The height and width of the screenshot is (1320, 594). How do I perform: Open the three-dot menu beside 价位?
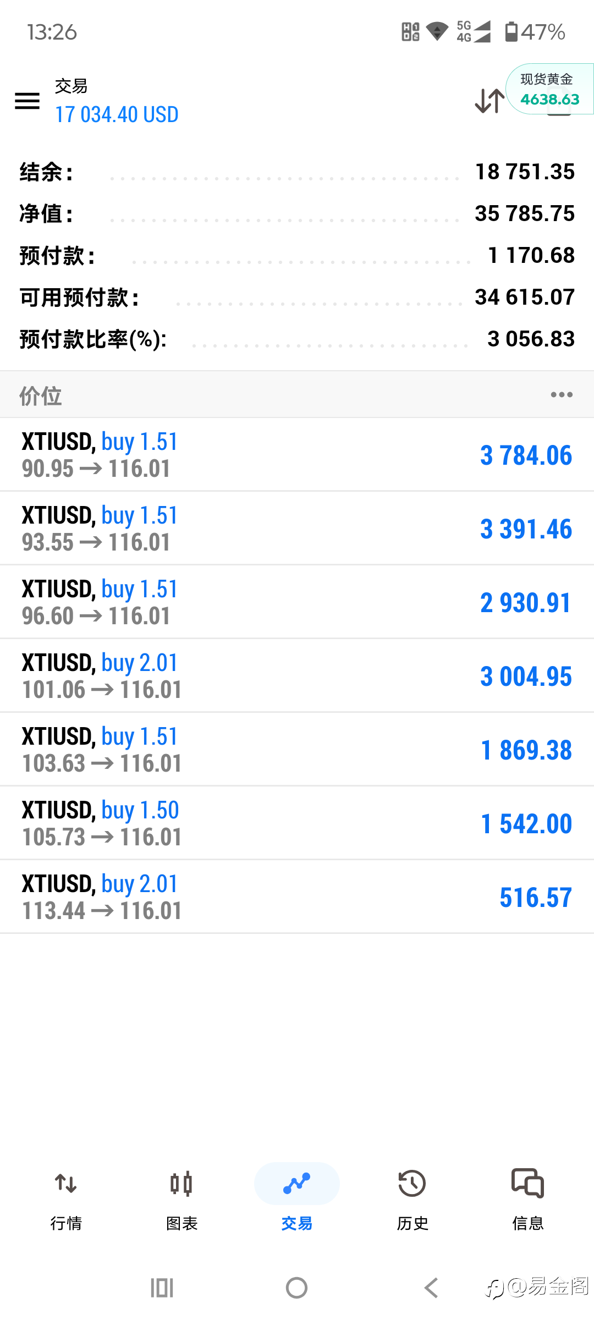tap(562, 394)
